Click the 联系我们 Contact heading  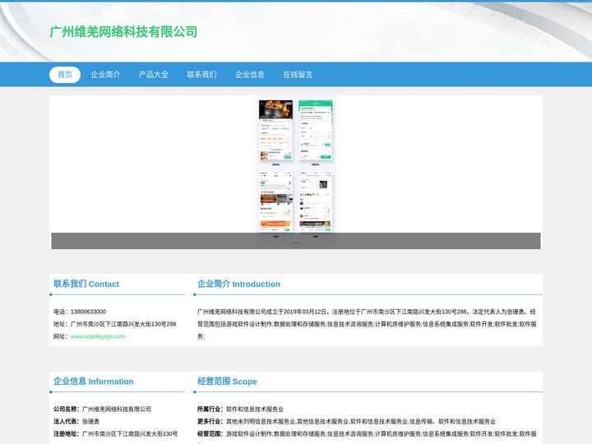point(86,284)
